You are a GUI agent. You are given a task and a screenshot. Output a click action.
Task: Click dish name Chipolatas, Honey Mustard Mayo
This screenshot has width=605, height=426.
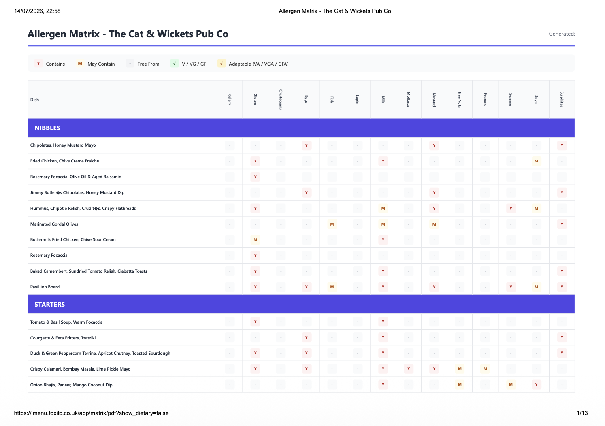63,145
